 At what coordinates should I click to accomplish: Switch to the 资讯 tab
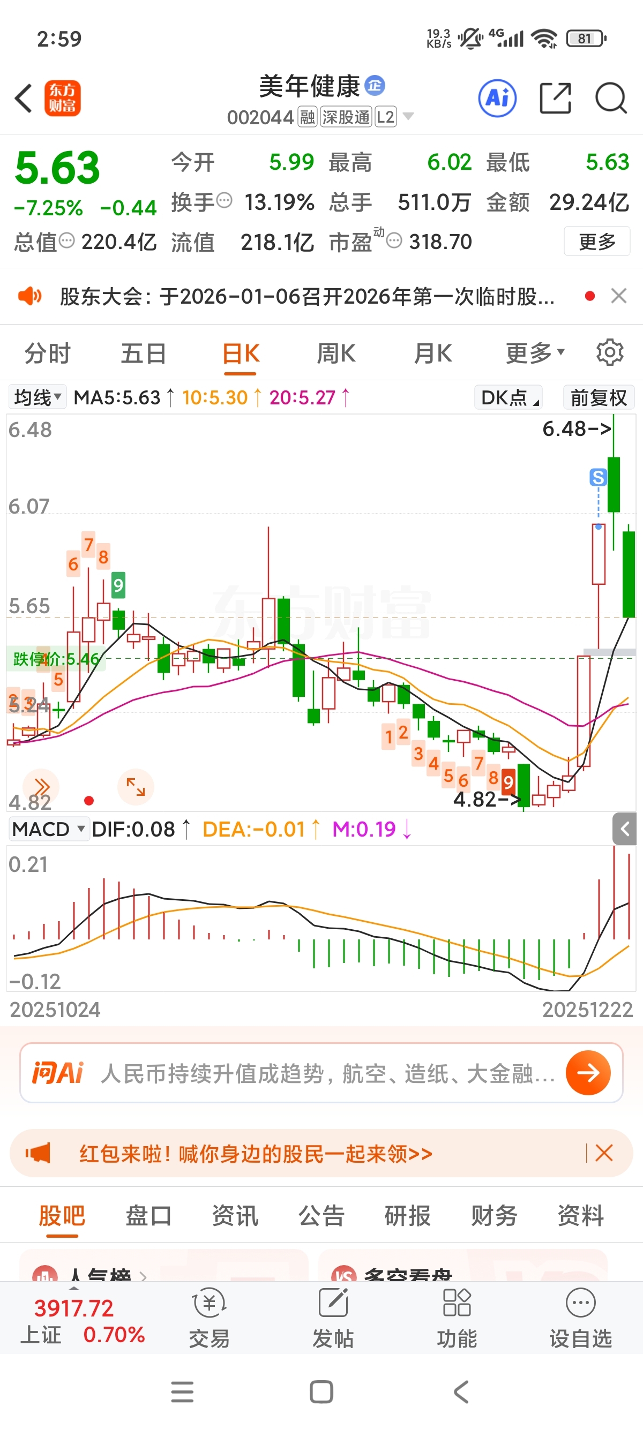[x=235, y=1216]
